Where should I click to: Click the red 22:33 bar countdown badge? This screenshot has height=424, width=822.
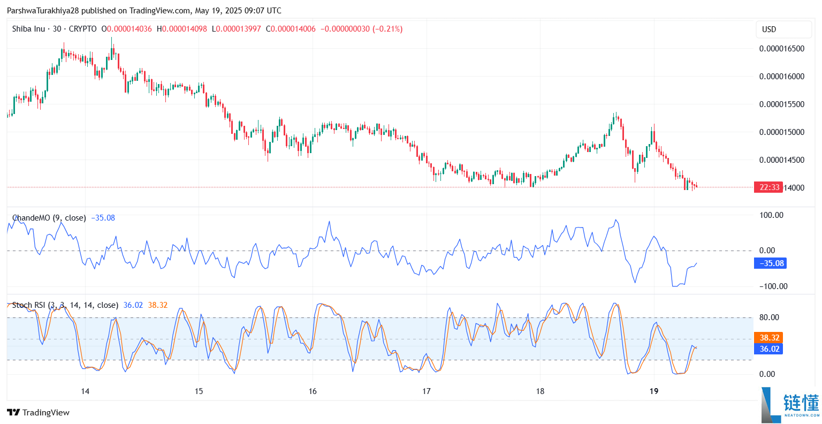click(x=769, y=187)
